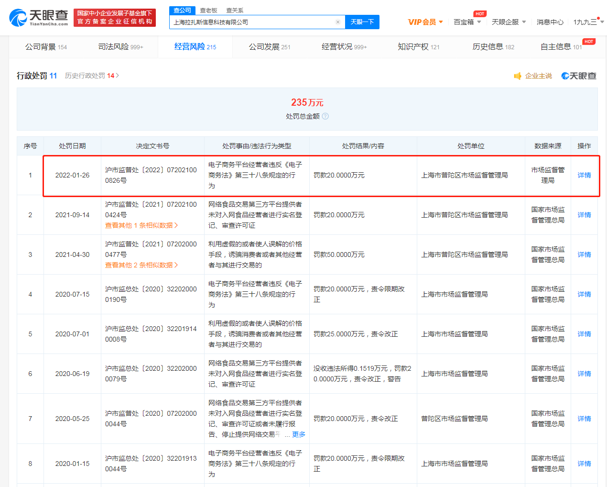The image size is (607, 487).
Task: Click the 决定文书号 column header
Action: (152, 146)
